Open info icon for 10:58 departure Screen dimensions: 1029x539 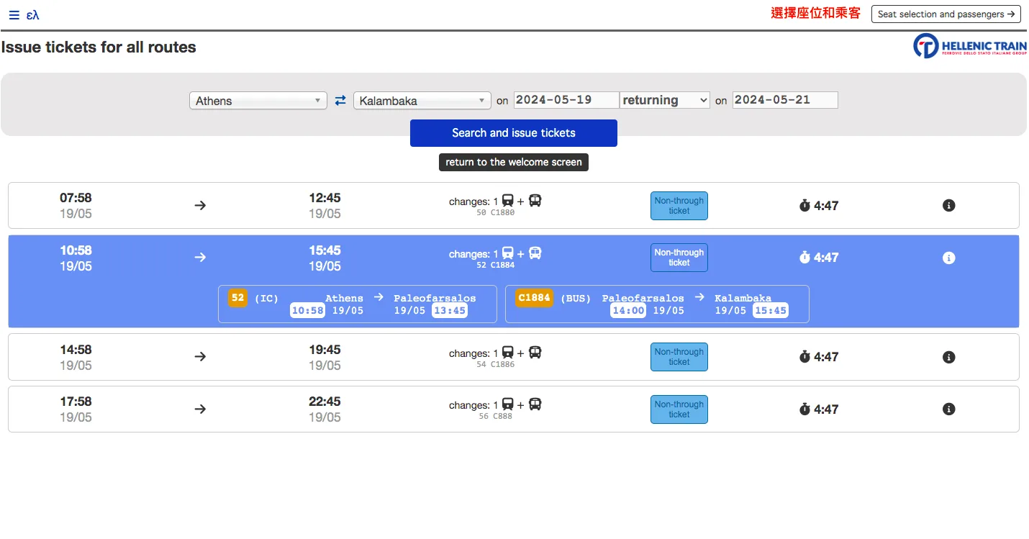pos(948,258)
